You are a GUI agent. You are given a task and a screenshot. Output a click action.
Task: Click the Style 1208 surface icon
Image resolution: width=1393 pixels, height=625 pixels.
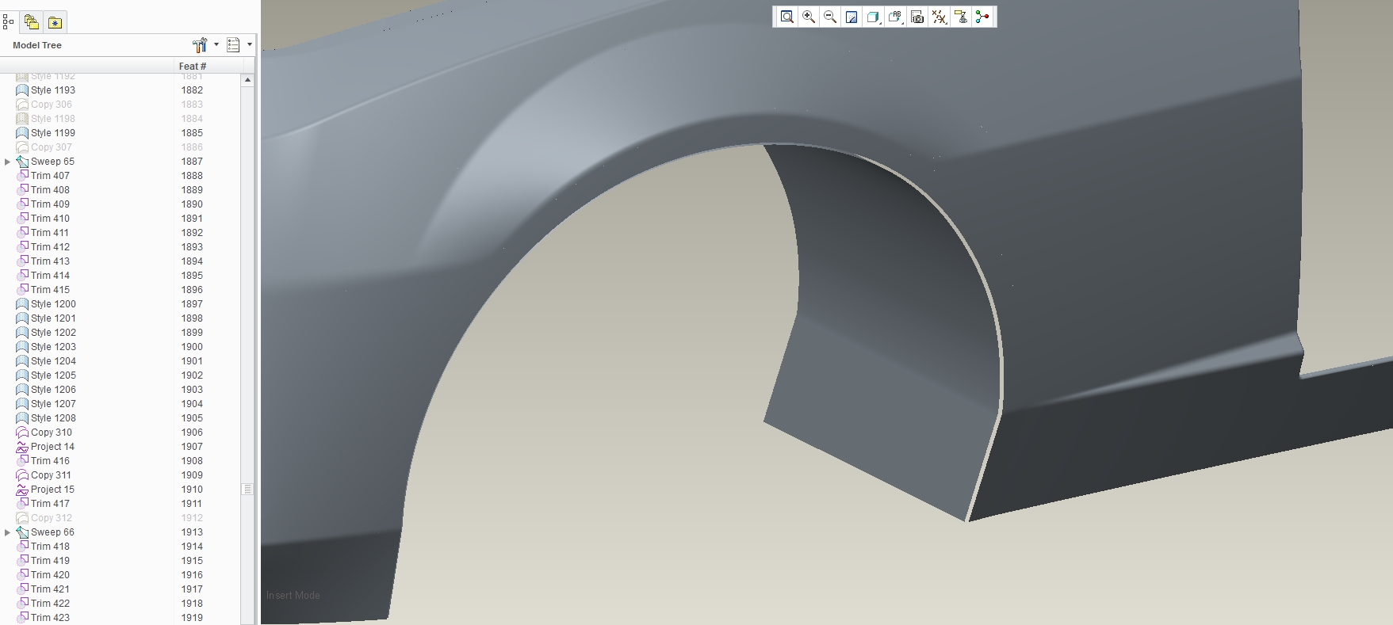pyautogui.click(x=22, y=418)
